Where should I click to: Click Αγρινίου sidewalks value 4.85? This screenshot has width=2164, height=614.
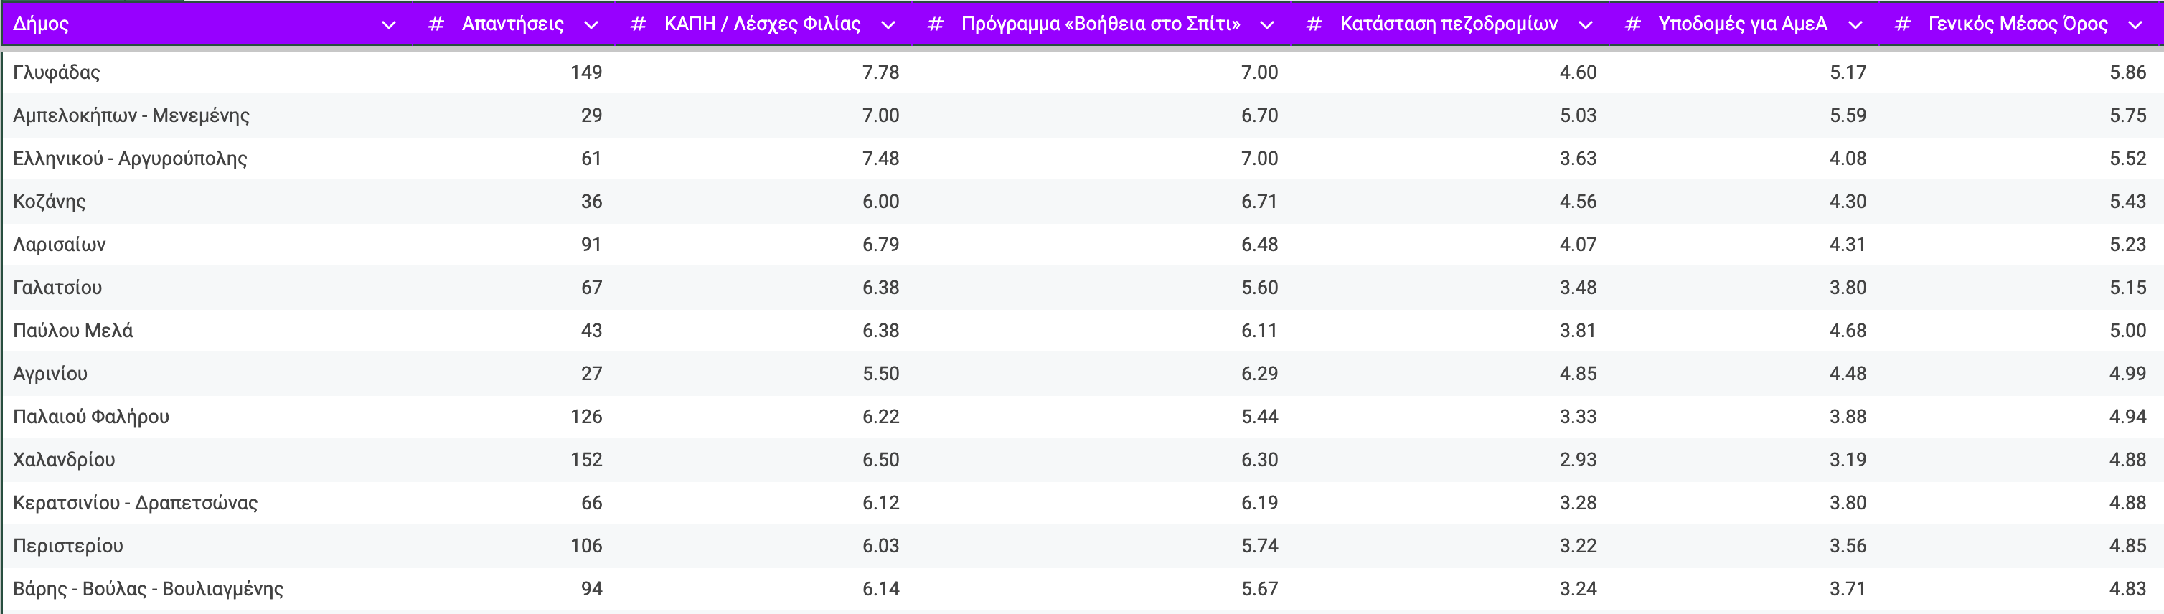[1578, 373]
